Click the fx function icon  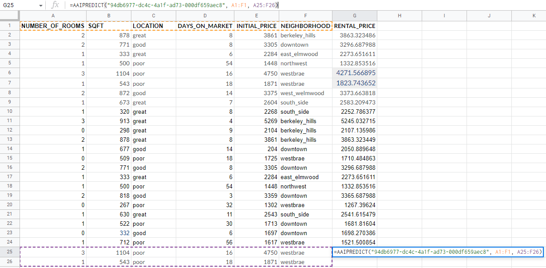tap(55, 5)
